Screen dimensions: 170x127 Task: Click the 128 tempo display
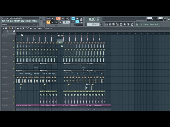(x=66, y=22)
